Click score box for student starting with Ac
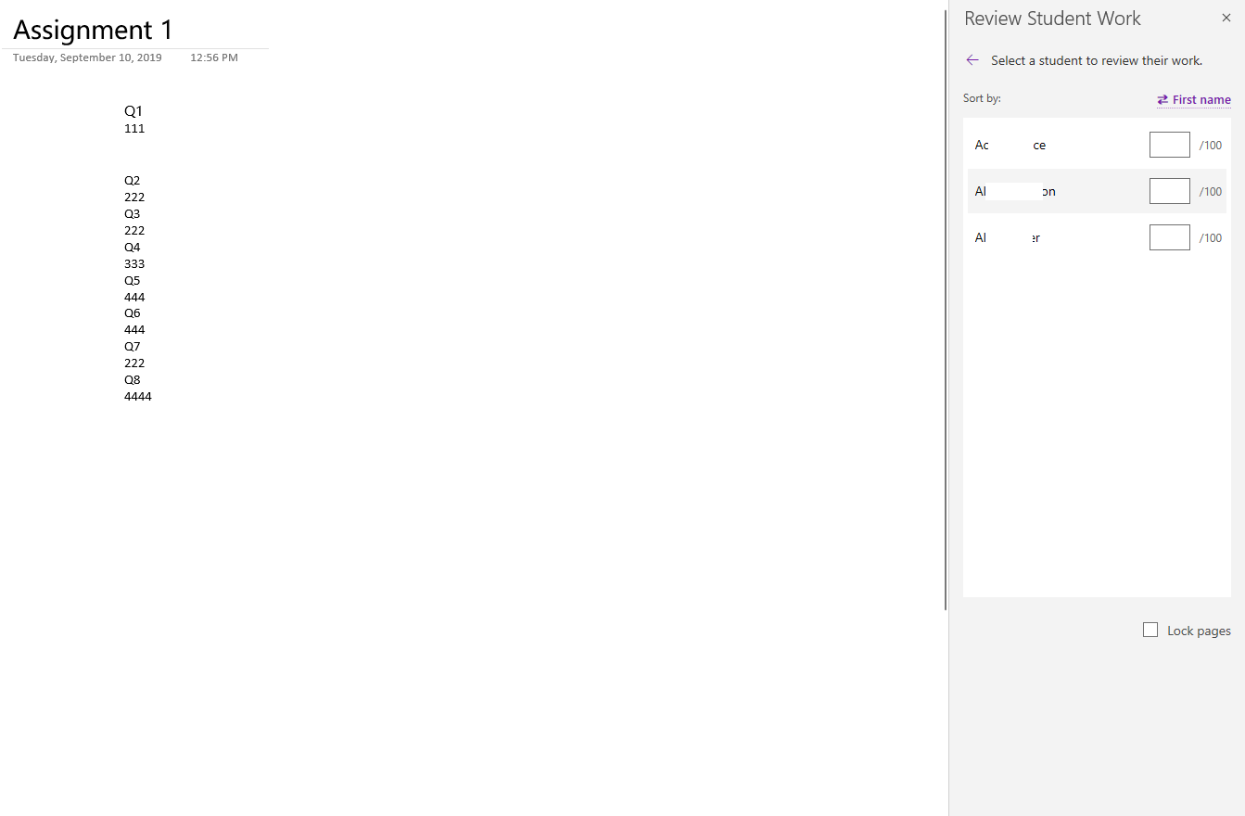Viewport: 1245px width, 816px height. click(x=1170, y=145)
